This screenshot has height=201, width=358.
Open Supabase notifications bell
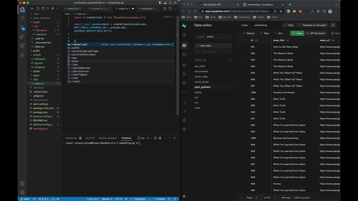(333, 25)
